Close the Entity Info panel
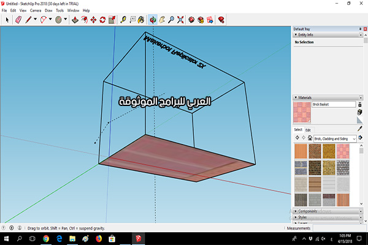The image size is (368, 245). 361,35
